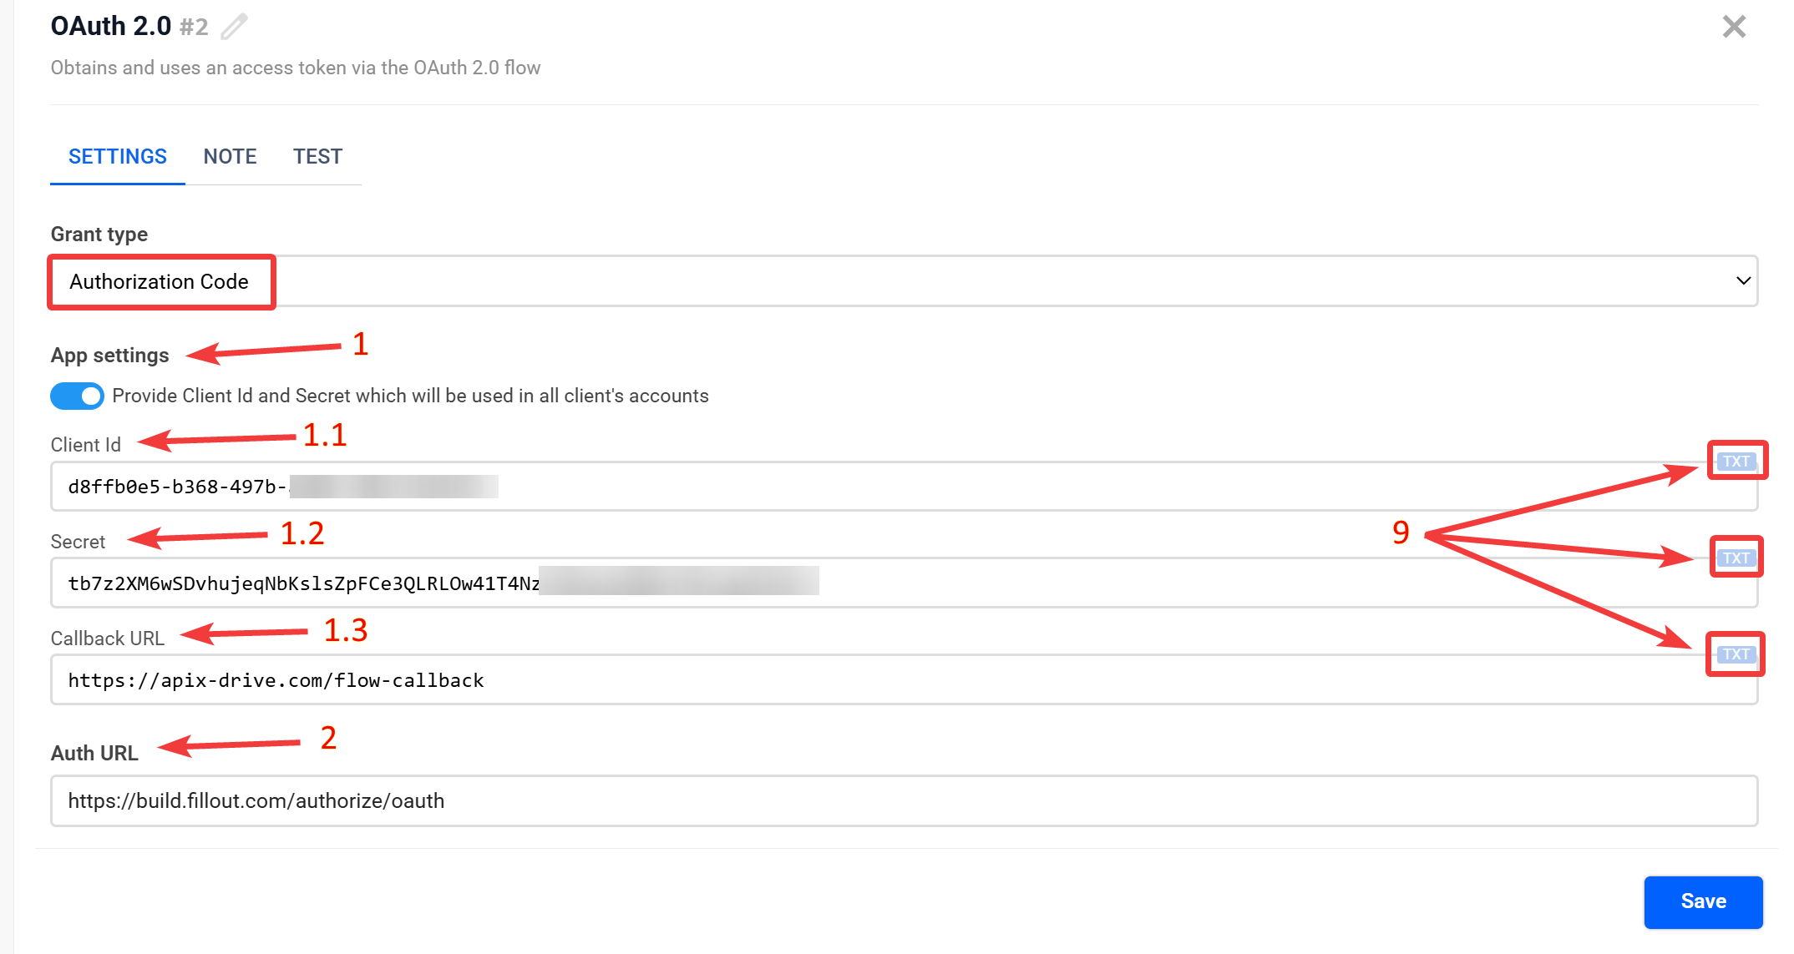Open the Grant type Authorization Code dropdown
The height and width of the screenshot is (954, 1794).
click(902, 281)
